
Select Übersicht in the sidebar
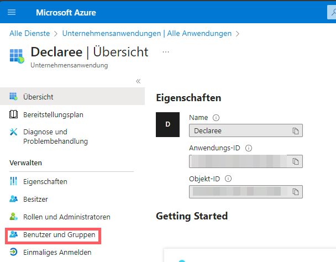tap(72, 96)
